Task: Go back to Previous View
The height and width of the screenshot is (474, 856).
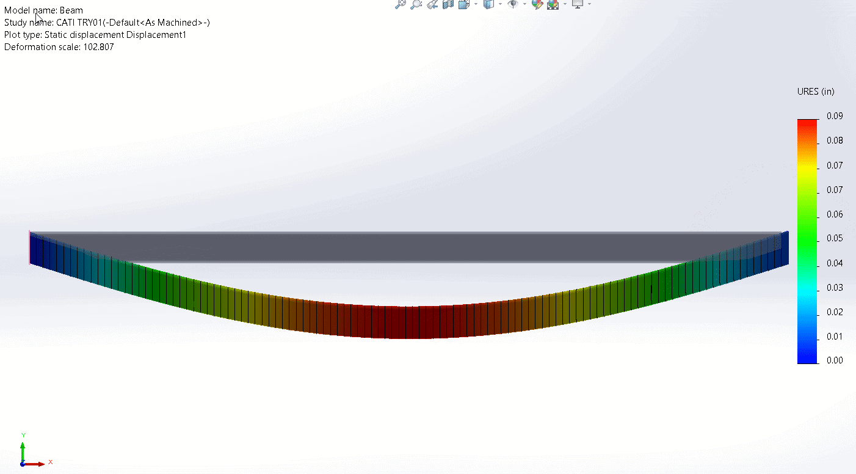Action: tap(432, 4)
